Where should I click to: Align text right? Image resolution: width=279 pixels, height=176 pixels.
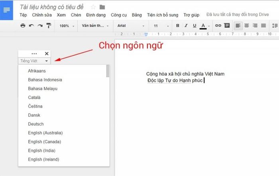[255, 25]
